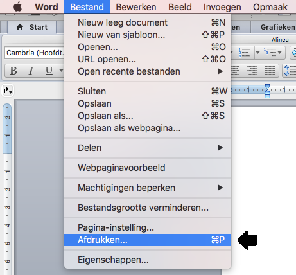Open Pagina-instelling... dialog
Image resolution: width=296 pixels, height=275 pixels.
click(x=148, y=227)
